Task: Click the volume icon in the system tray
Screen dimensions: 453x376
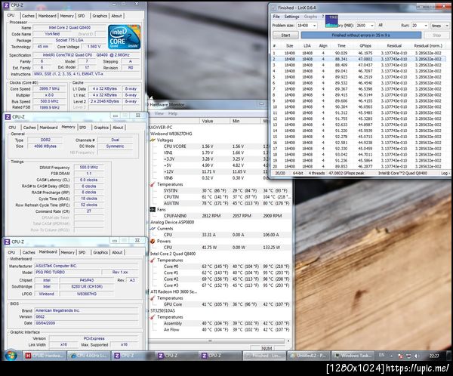Action: pyautogui.click(x=416, y=356)
